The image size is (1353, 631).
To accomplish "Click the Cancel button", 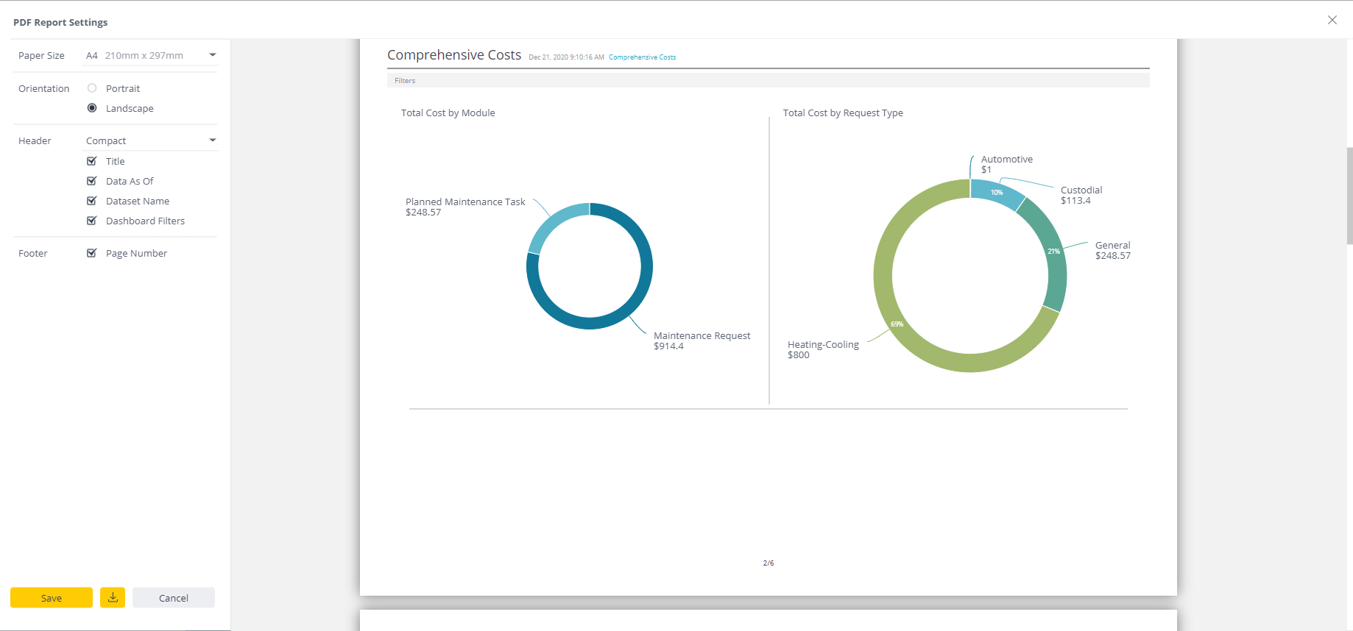I will coord(174,597).
